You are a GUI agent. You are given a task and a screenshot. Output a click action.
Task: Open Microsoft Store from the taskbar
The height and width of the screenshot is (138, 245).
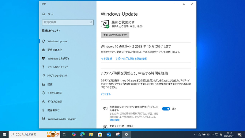click(x=100, y=134)
